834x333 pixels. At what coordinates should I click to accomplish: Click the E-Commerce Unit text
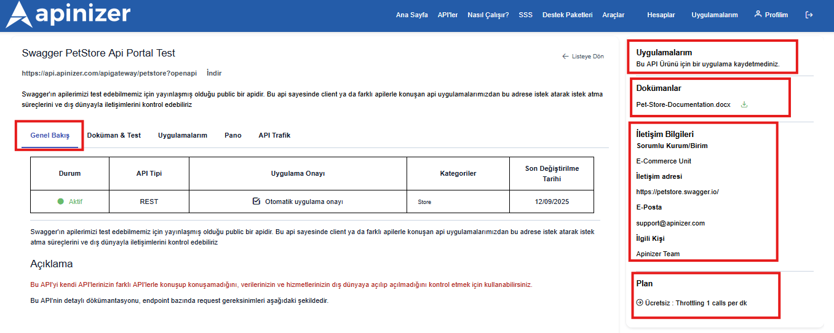click(x=664, y=161)
